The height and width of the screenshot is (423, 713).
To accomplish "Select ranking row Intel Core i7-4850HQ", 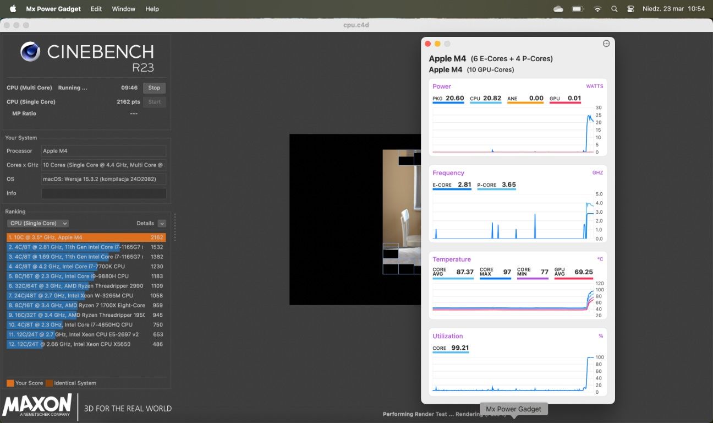I will (86, 325).
